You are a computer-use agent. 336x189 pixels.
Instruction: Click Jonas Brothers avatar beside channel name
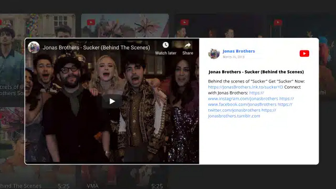(214, 54)
